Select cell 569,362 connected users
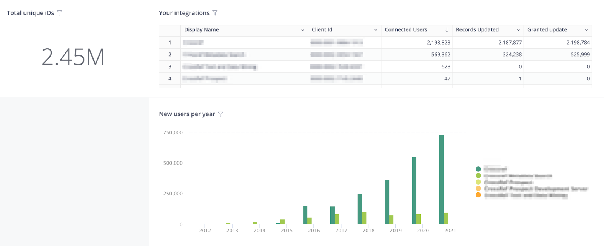This screenshot has height=246, width=604. click(x=417, y=55)
